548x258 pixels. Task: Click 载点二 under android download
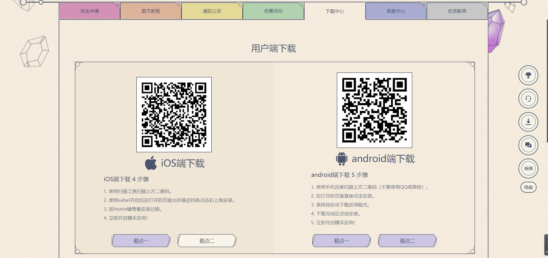pyautogui.click(x=407, y=241)
